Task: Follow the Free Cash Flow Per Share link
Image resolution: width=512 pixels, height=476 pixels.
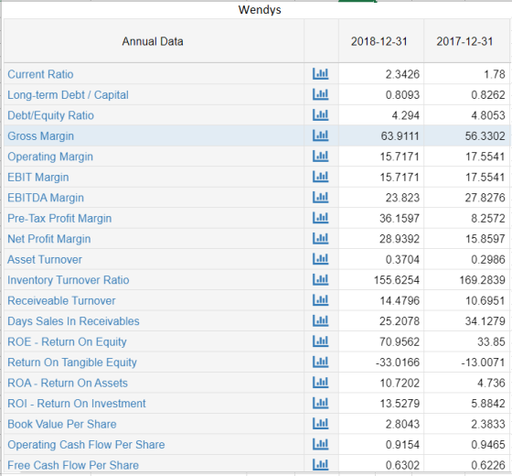Action: [x=73, y=465]
